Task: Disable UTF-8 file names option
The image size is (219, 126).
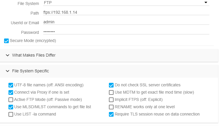Action: (x=11, y=85)
